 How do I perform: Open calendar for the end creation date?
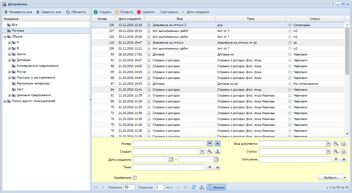216,159
